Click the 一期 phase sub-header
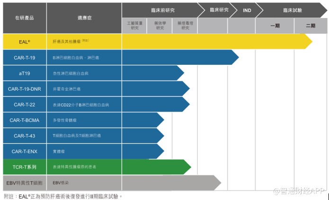The width and height of the screenshot is (329, 200). click(x=275, y=26)
